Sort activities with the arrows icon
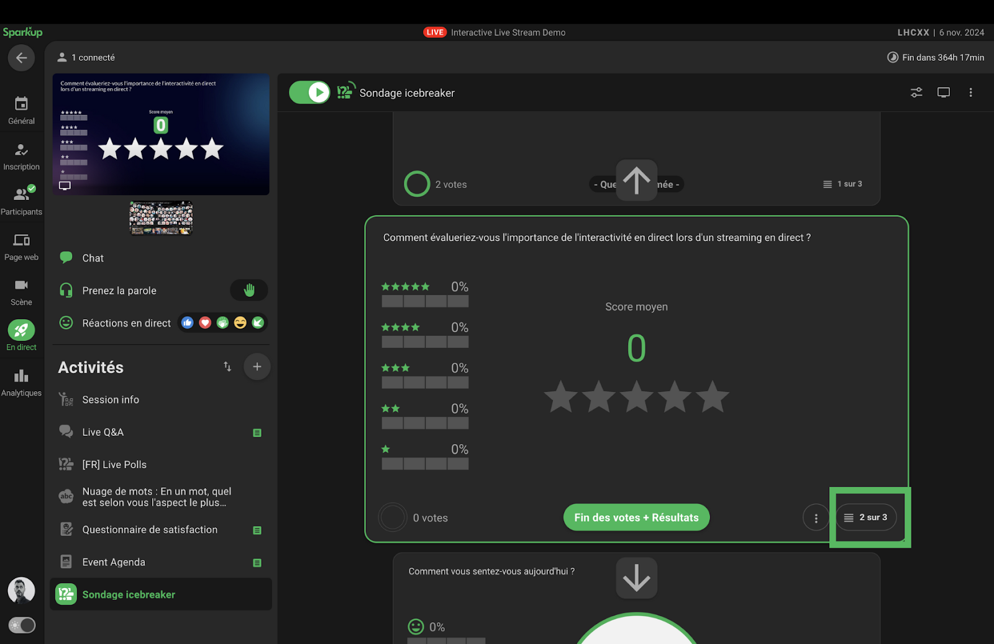The width and height of the screenshot is (994, 644). [x=227, y=366]
